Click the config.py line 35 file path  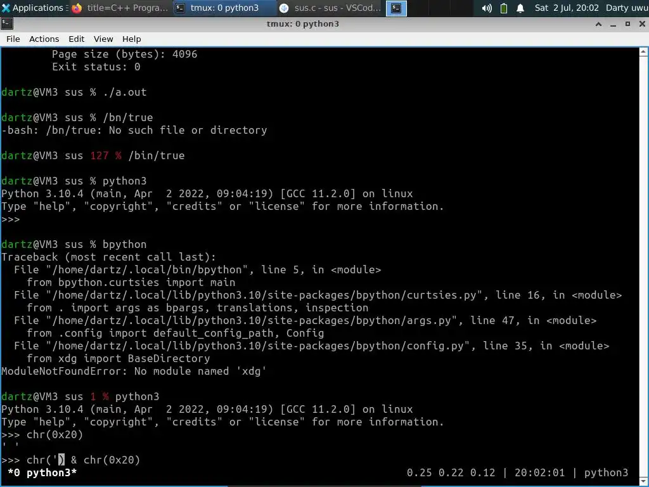click(x=311, y=346)
